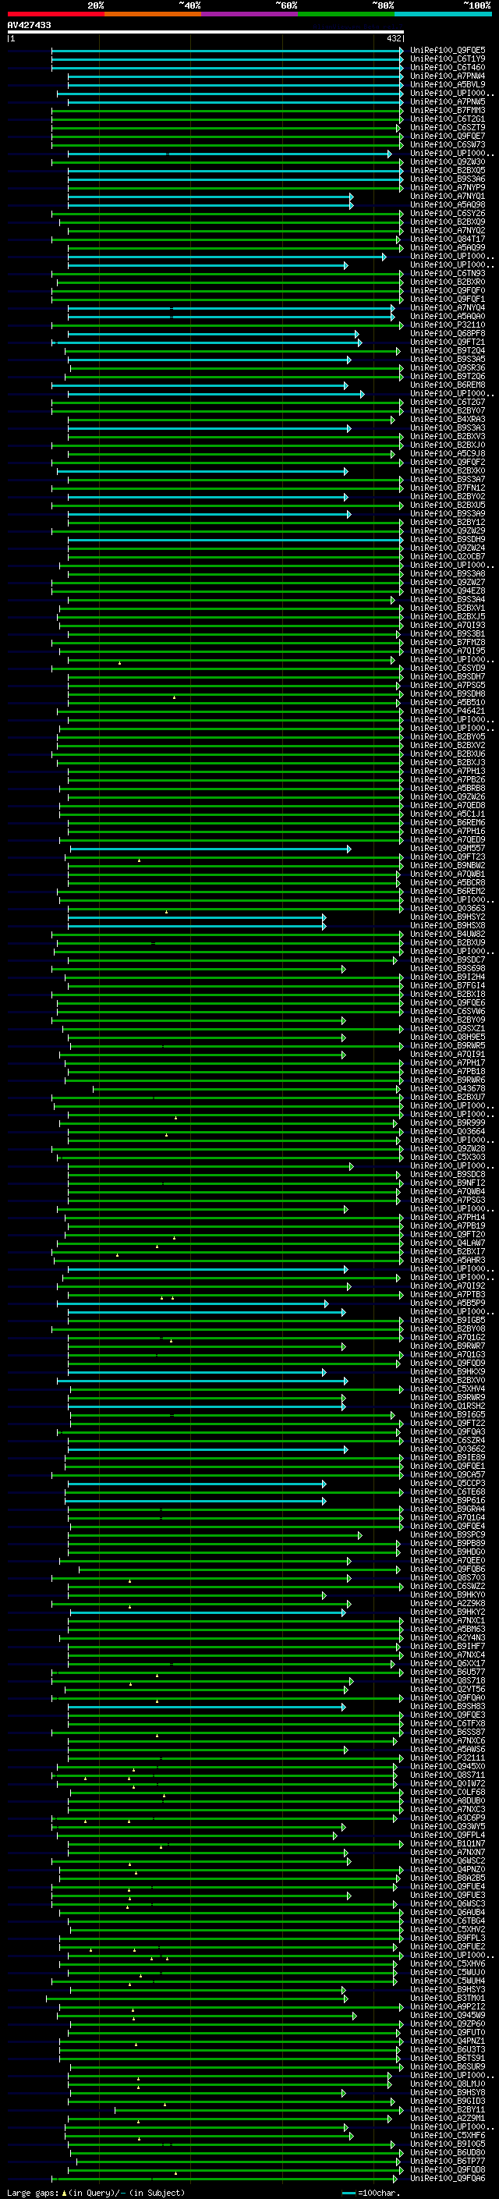499x2199 pixels.
Task: Select hit label UniRef100_C6T460
Action: tap(448, 67)
